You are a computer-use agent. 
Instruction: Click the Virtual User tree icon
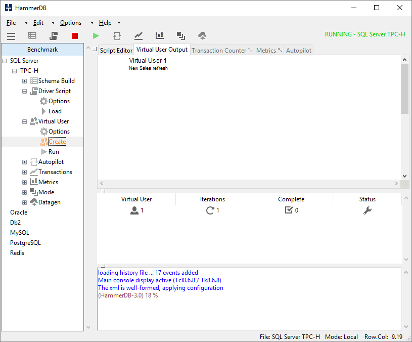pos(34,121)
